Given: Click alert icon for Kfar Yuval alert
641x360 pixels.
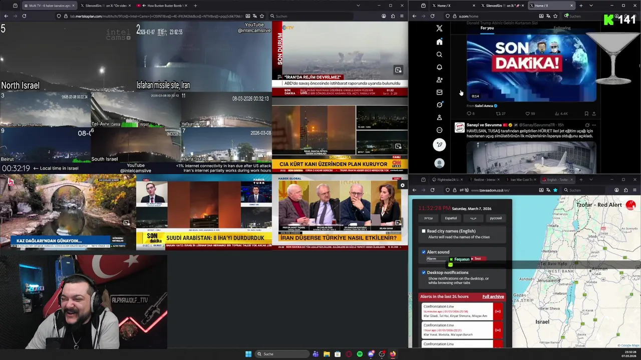Looking at the screenshot, I should 498,330.
